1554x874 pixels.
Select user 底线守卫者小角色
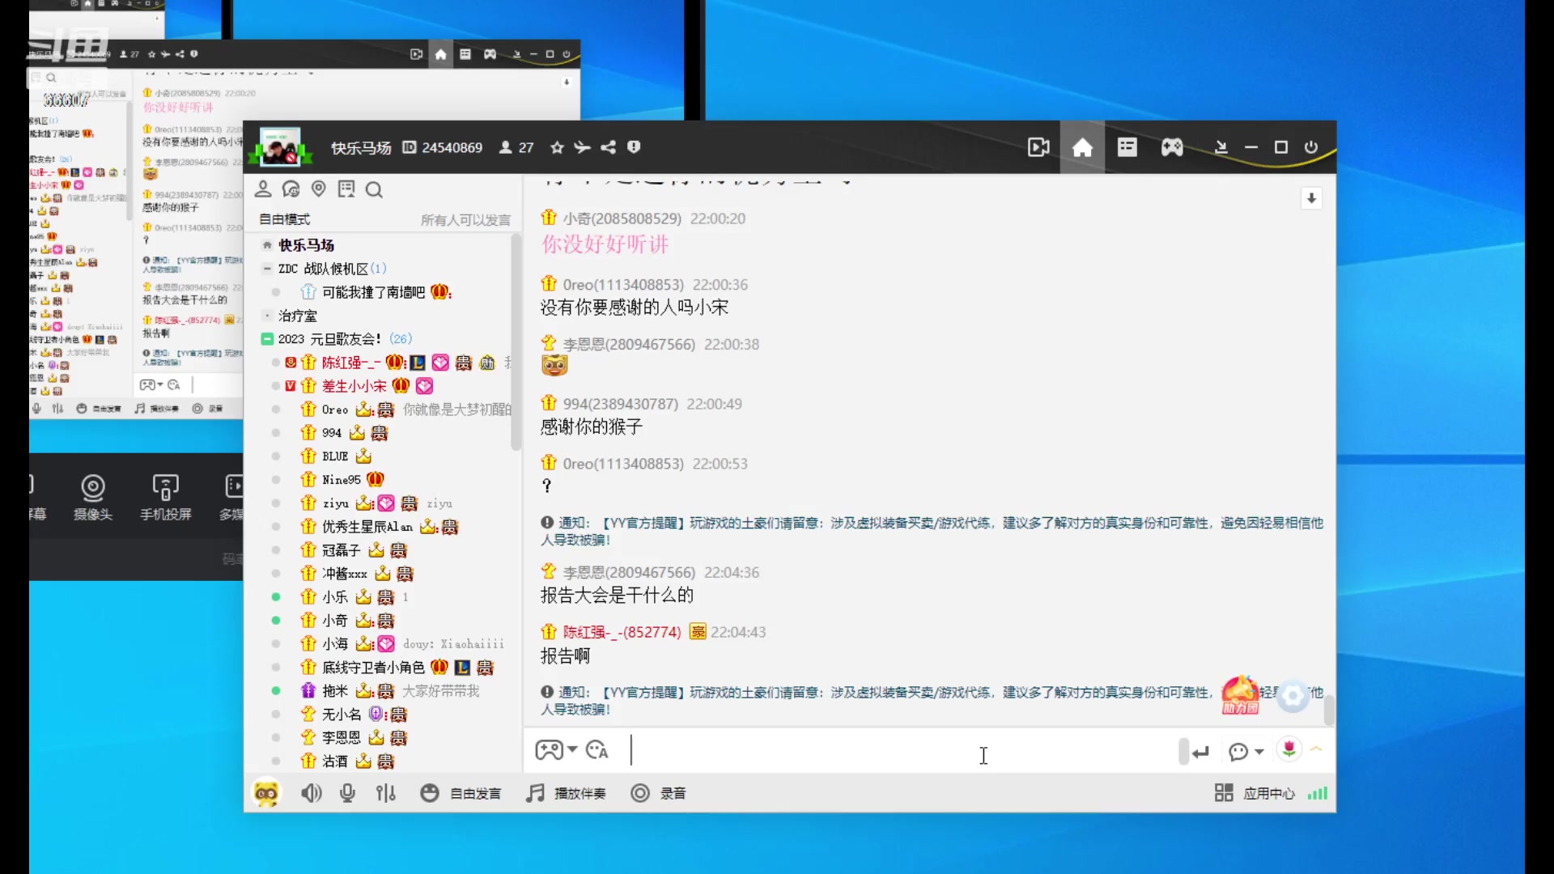(x=373, y=668)
